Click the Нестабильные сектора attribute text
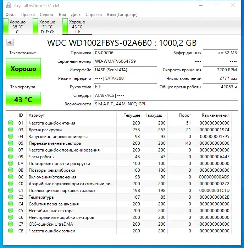 51,211
